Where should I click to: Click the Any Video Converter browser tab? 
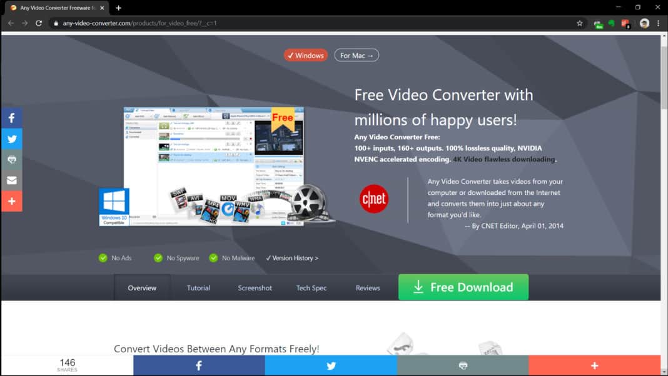[58, 7]
